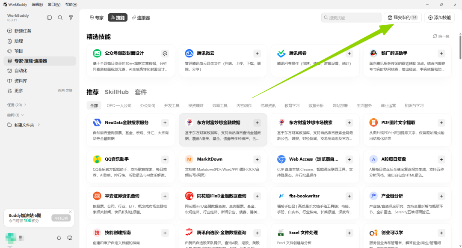Add 腾讯自选股-金融数据查询 with plus button
This screenshot has width=462, height=248.
pos(257,233)
